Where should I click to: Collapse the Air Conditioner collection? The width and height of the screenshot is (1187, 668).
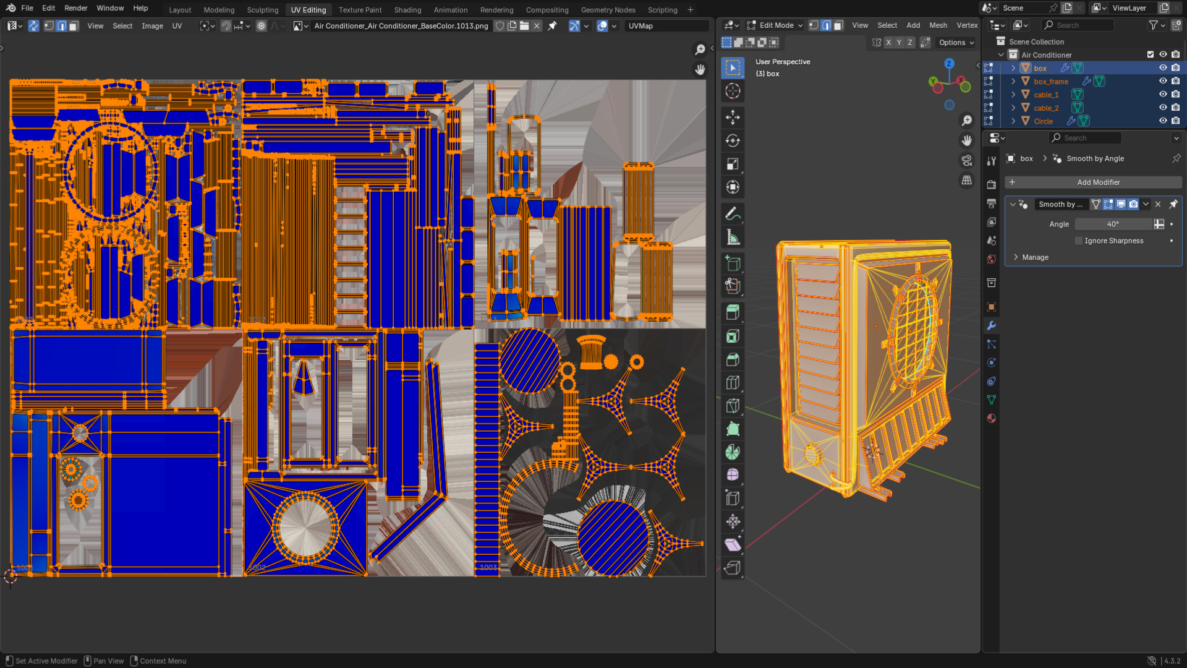(1001, 55)
